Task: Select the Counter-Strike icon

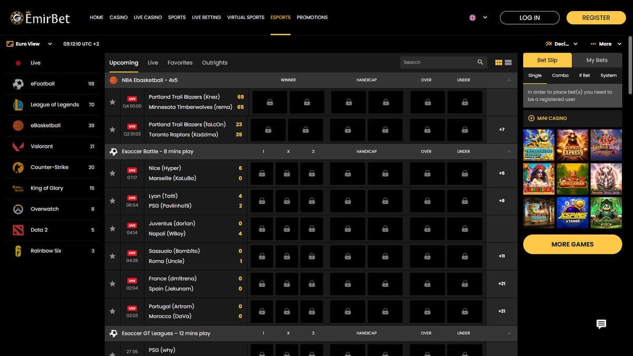Action: pyautogui.click(x=18, y=167)
